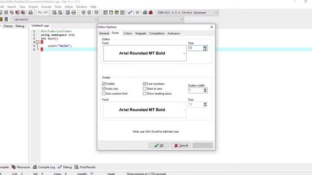Increase Gutter width with the up arrow
The height and width of the screenshot is (175, 312).
(205, 89)
